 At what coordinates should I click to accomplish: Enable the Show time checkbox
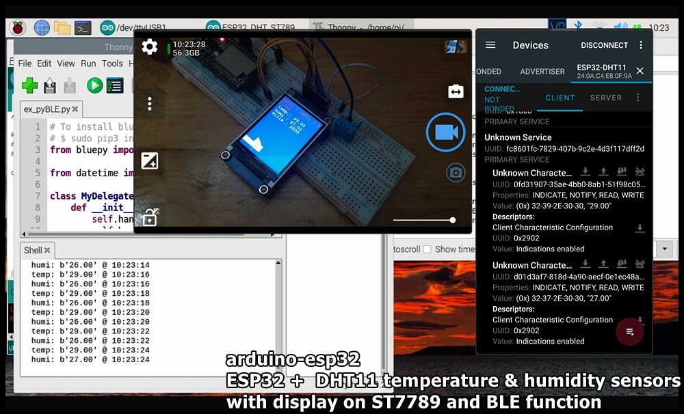[x=428, y=249]
